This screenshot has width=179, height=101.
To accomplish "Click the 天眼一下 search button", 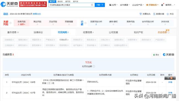I will (100, 5).
